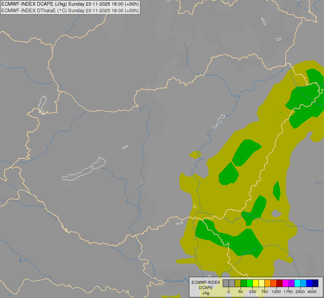
Task: Click the bright green legend swatch
Action: click(250, 283)
